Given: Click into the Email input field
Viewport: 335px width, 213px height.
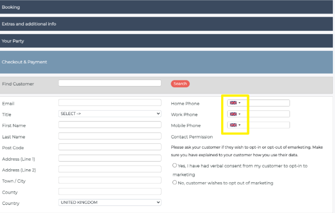Looking at the screenshot, I should 110,103.
